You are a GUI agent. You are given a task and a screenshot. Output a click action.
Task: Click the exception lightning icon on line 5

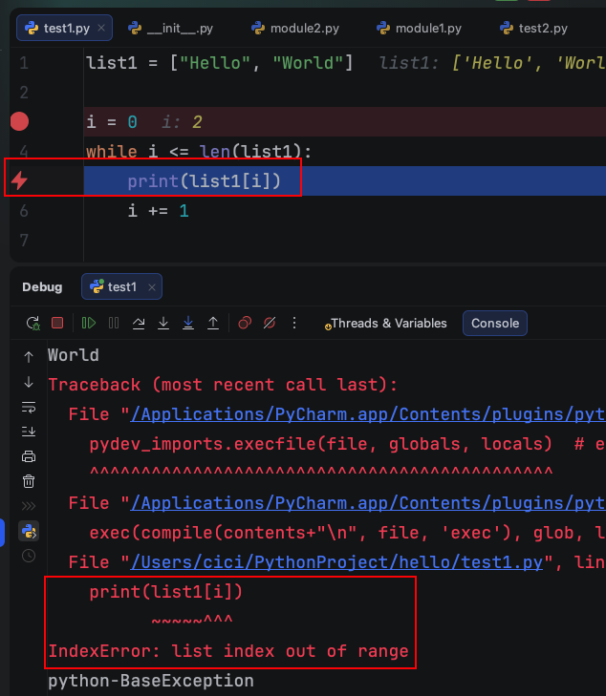[x=19, y=180]
